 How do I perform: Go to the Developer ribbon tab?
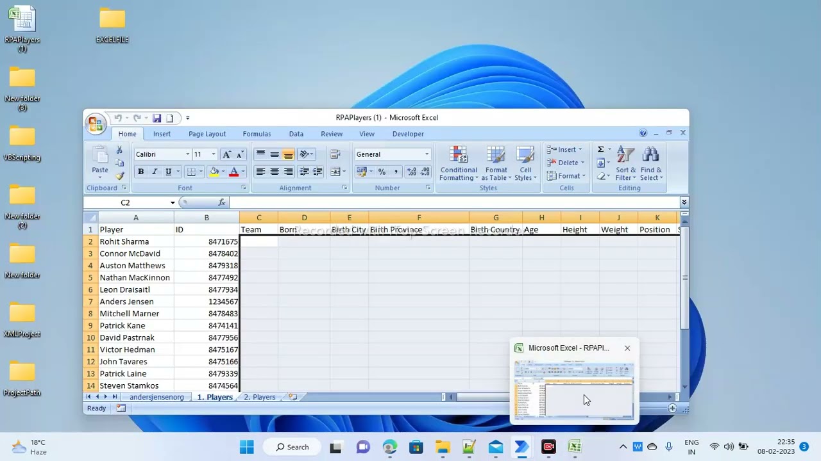tap(408, 134)
